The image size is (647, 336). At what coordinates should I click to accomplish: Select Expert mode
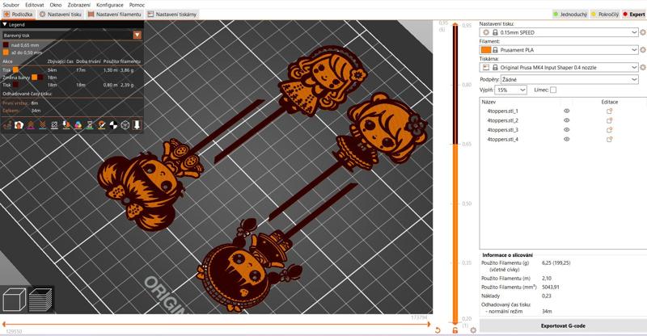[x=634, y=14]
